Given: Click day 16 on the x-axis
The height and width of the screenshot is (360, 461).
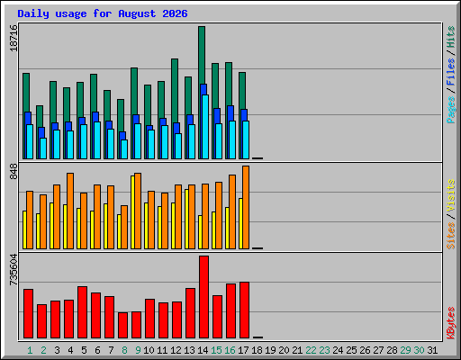Looking at the screenshot, I should [230, 350].
